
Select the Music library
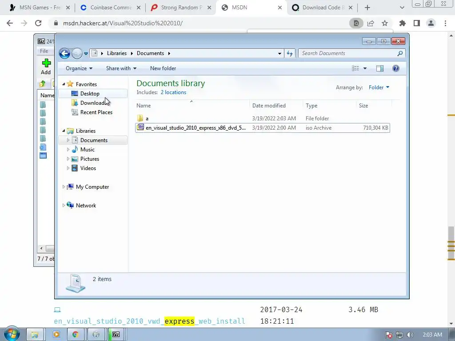[88, 150]
